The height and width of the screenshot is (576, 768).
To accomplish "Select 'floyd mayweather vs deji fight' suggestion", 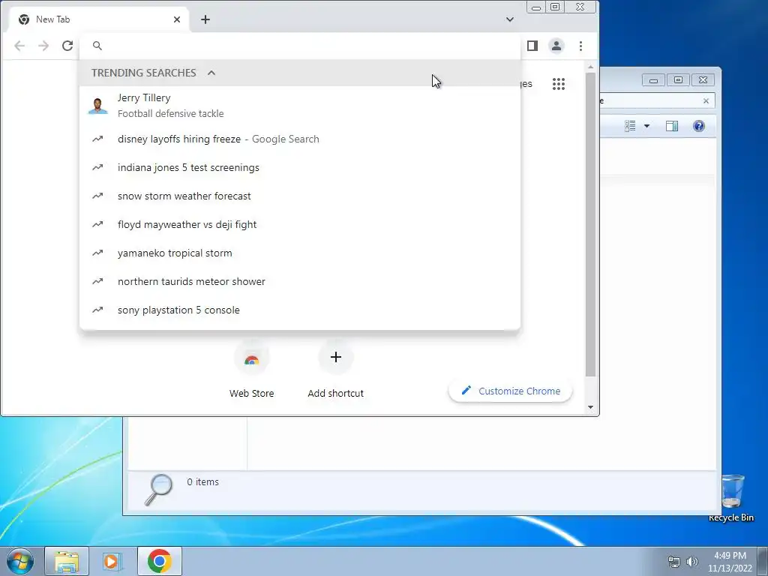I will tap(300, 224).
